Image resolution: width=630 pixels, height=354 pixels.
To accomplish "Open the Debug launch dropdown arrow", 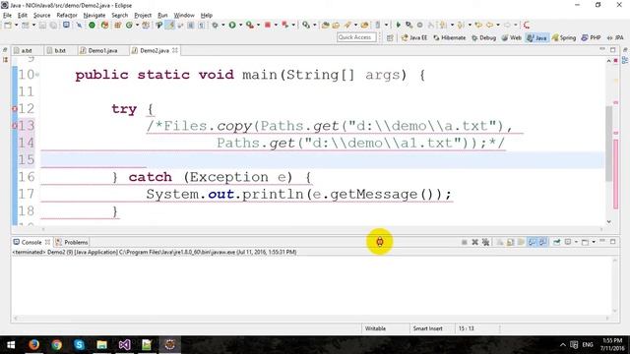I will click(223, 25).
